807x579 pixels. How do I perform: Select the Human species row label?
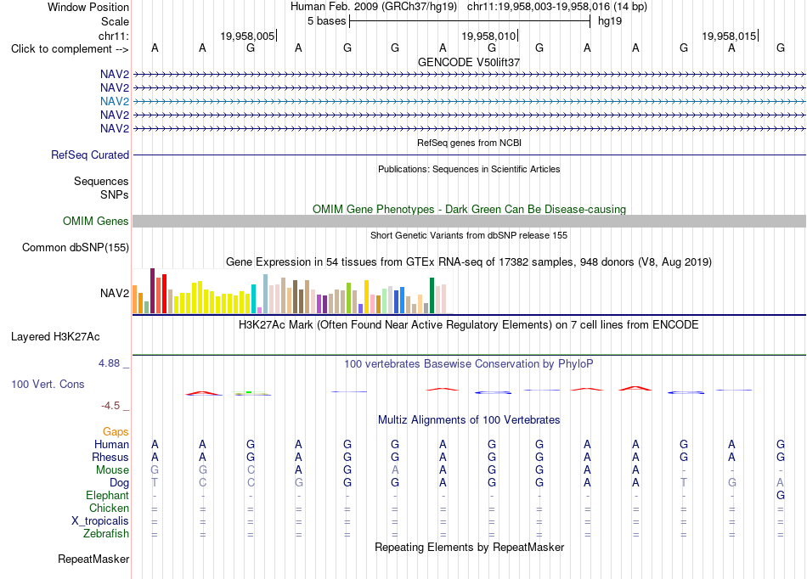pyautogui.click(x=111, y=444)
